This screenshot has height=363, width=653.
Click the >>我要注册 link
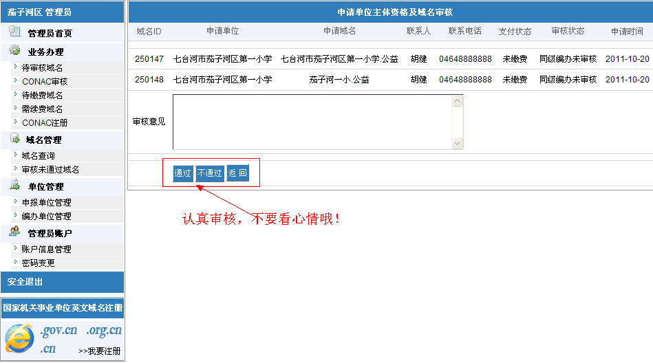(99, 351)
